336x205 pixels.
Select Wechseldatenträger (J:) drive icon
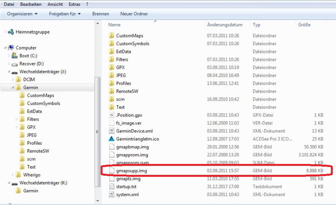pyautogui.click(x=15, y=73)
